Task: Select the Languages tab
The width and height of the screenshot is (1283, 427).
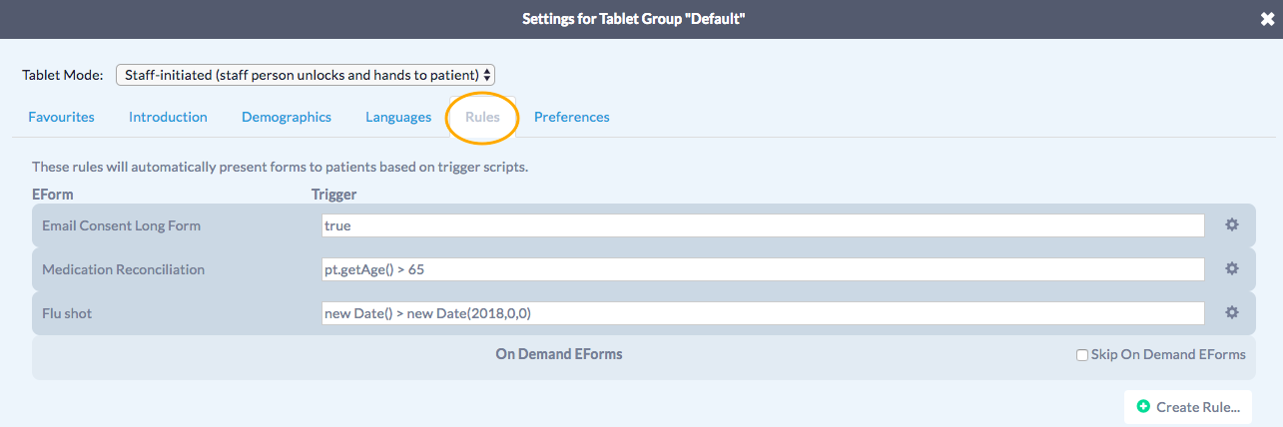Action: pos(398,117)
